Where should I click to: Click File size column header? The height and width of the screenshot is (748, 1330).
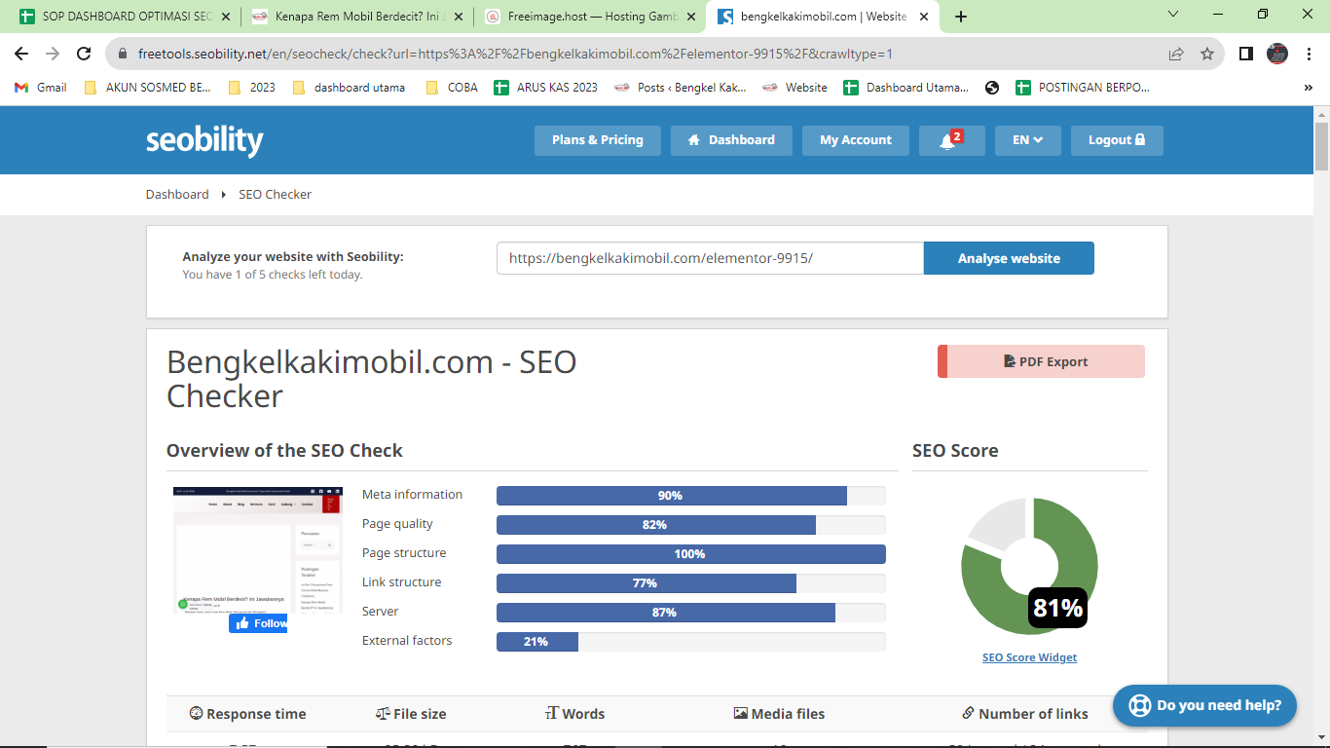tap(411, 714)
